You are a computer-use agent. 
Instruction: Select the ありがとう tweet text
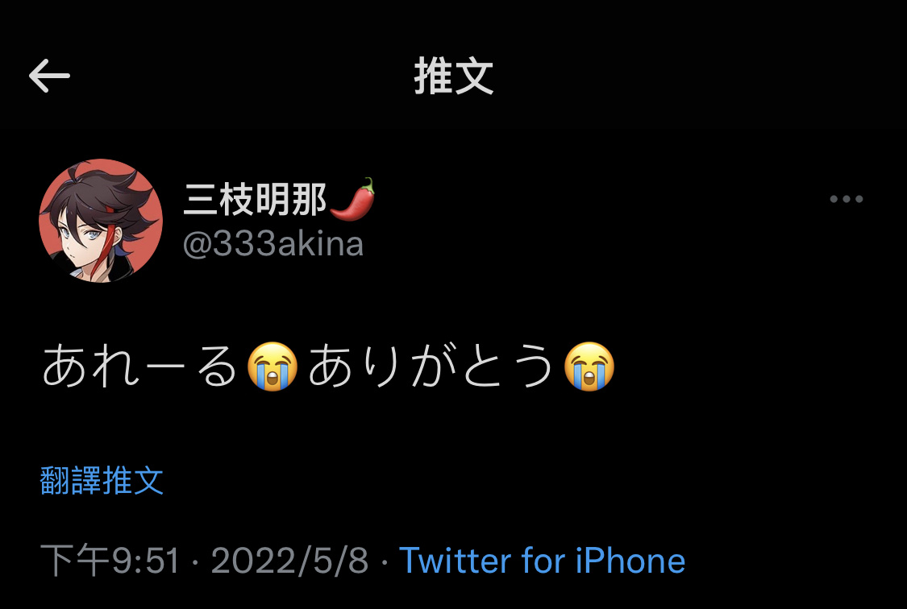click(x=431, y=367)
